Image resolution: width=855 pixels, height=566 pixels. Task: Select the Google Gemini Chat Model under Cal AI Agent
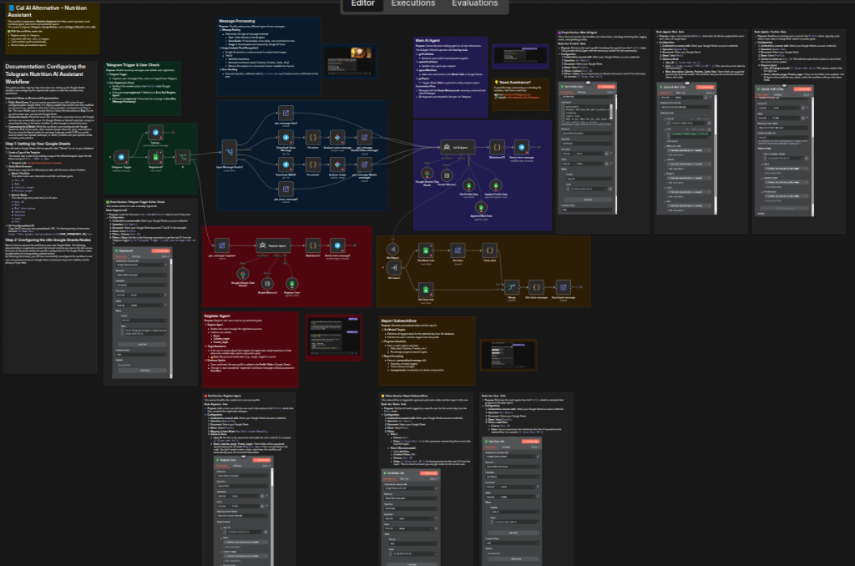tap(427, 174)
